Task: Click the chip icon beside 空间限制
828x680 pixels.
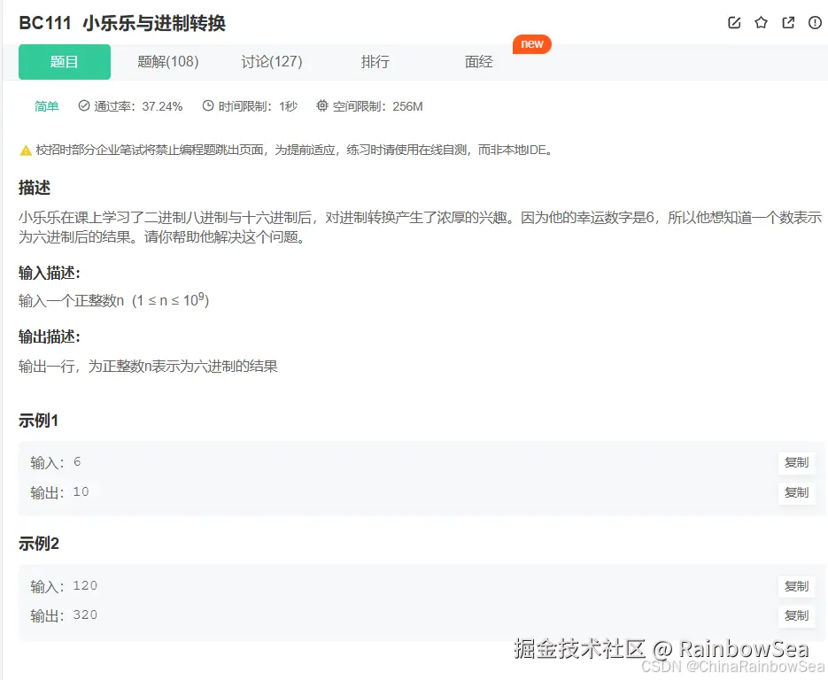Action: coord(321,105)
